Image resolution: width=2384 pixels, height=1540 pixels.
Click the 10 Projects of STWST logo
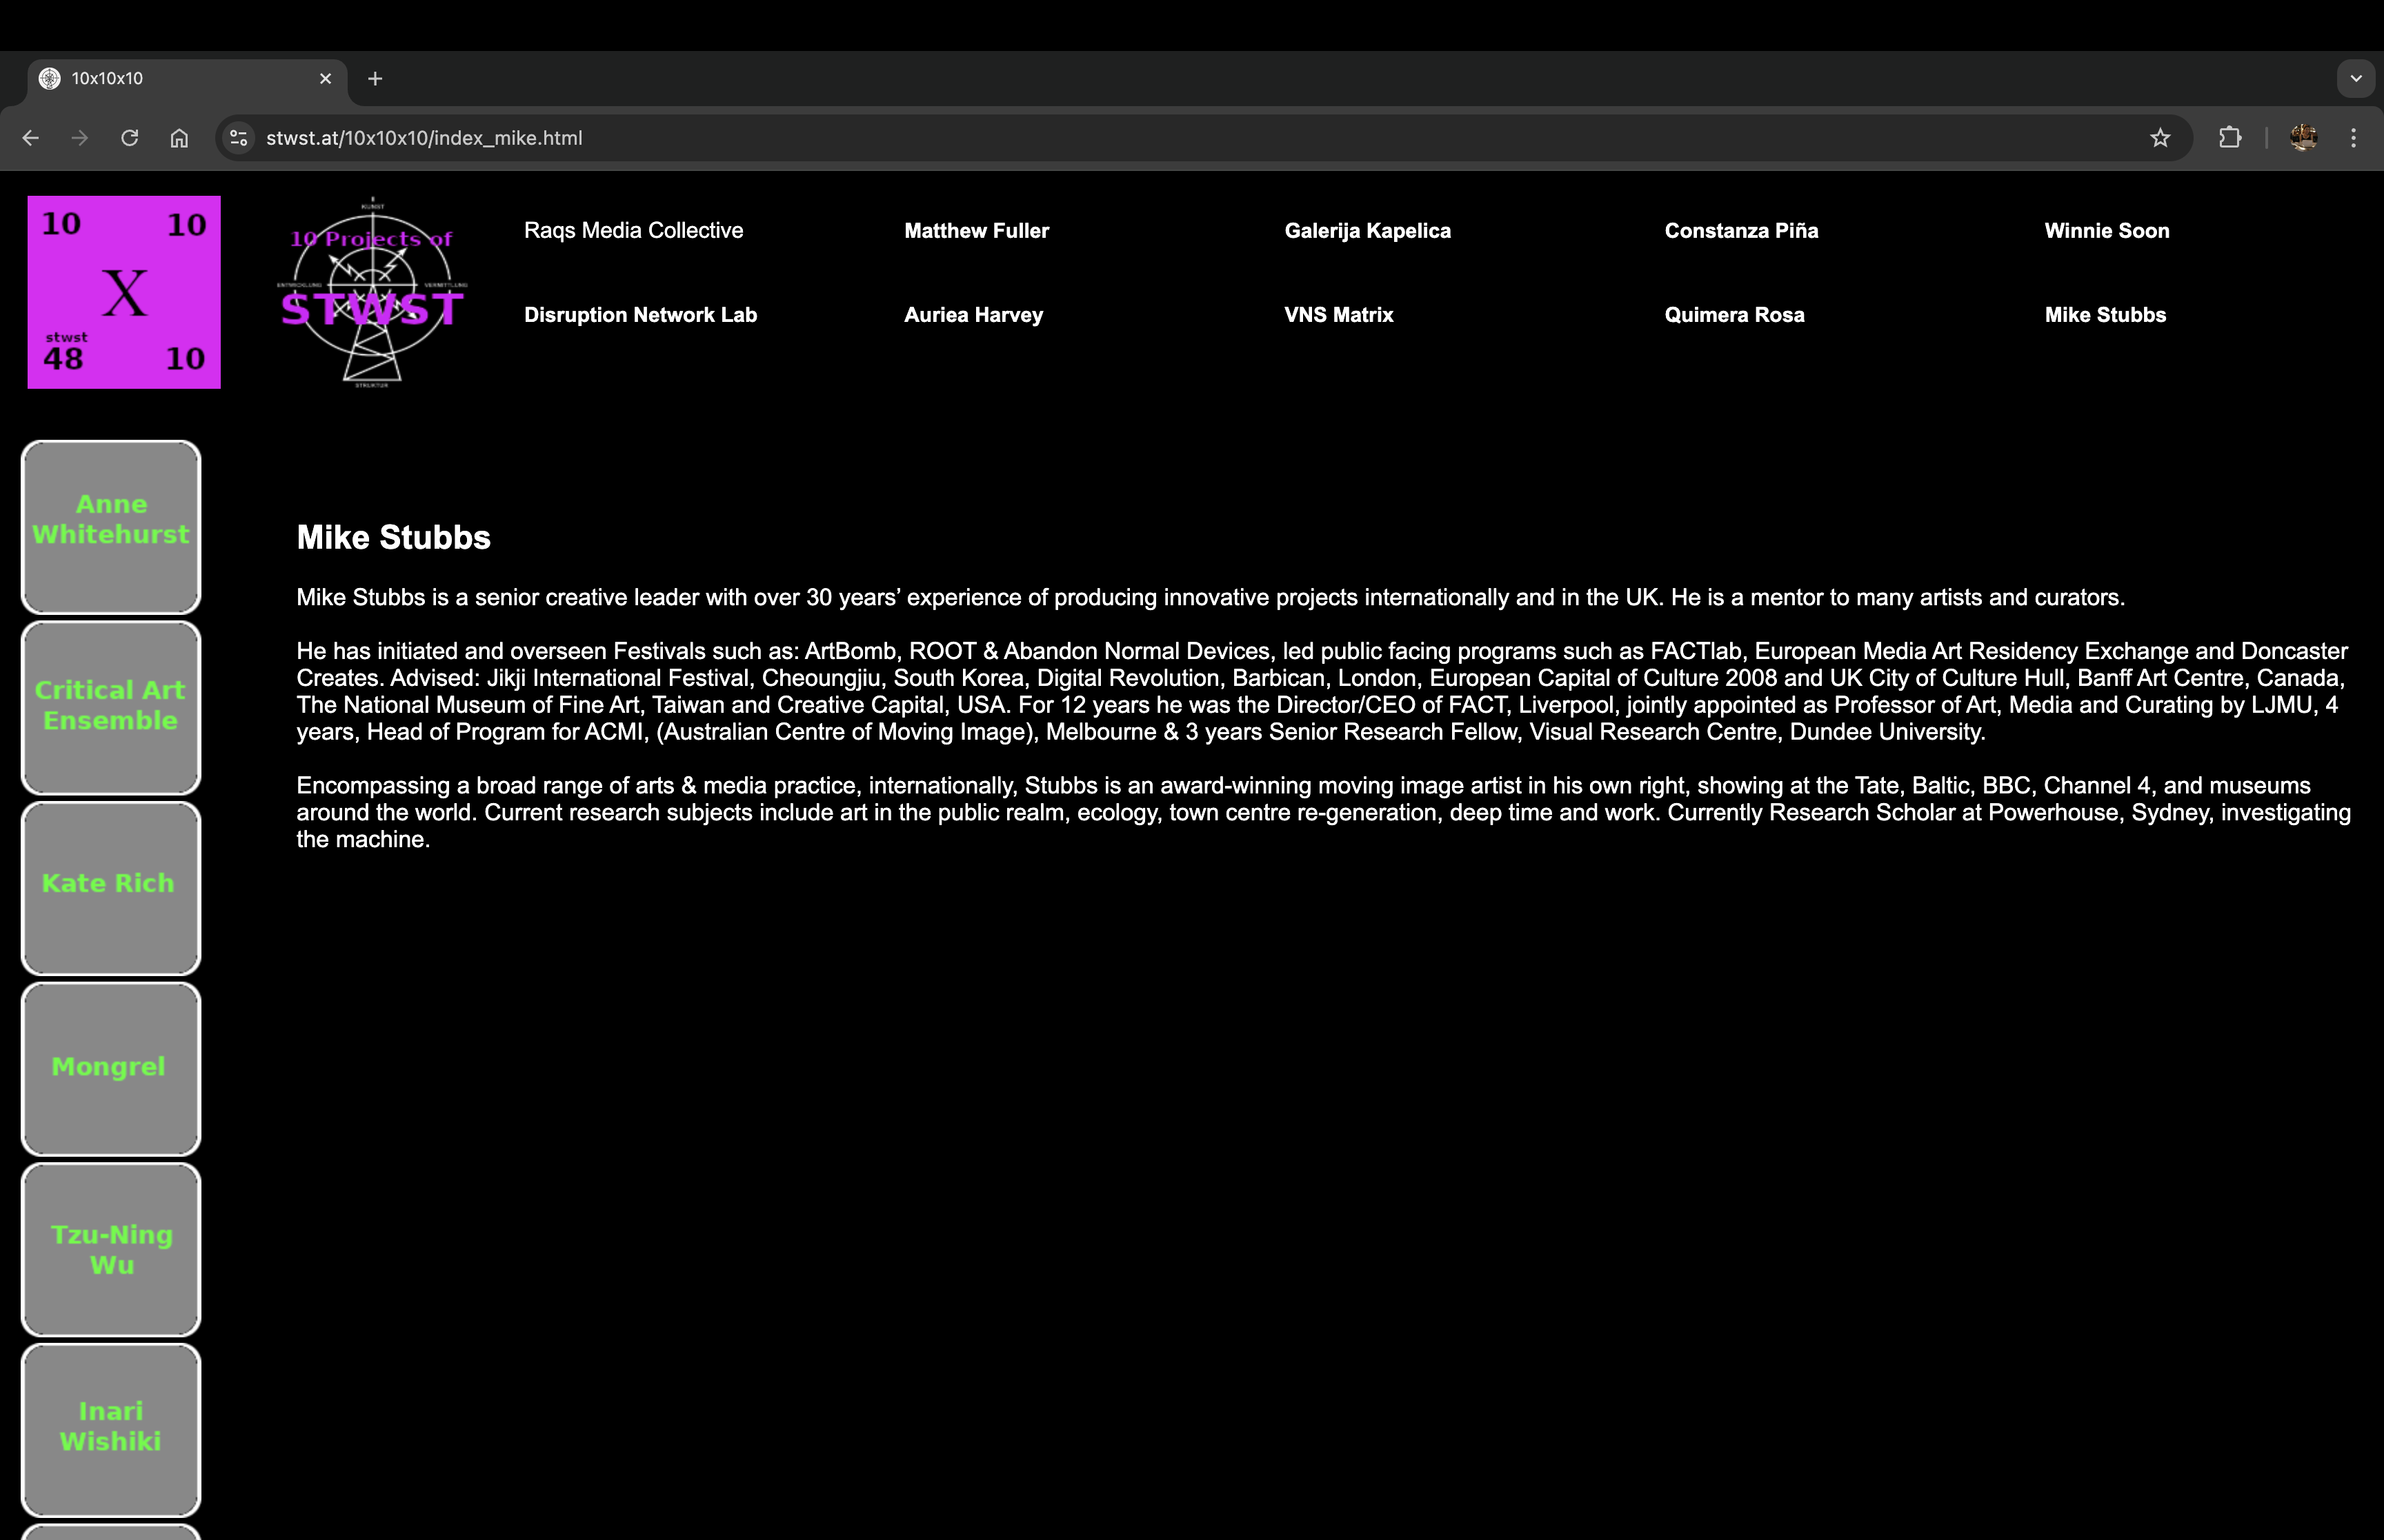click(x=372, y=292)
